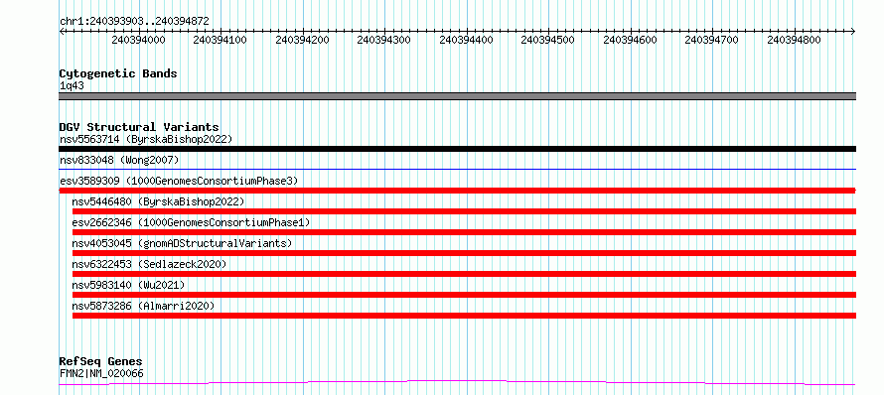Open esv2662346 (1000GenomesConsortiumPhase1) label
The height and width of the screenshot is (395, 884).
[x=191, y=222]
